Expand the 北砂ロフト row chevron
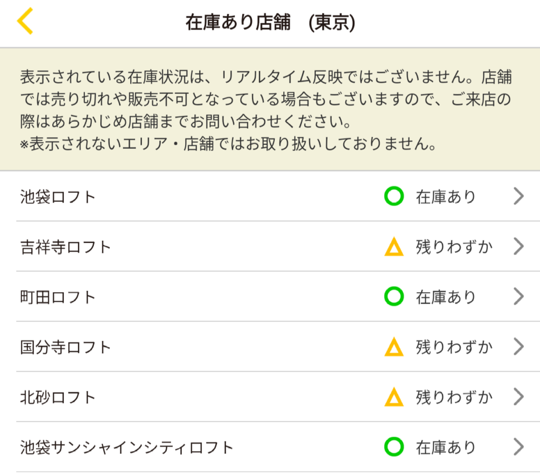The width and height of the screenshot is (540, 474). [x=517, y=396]
